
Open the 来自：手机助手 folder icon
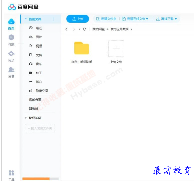(x=82, y=48)
